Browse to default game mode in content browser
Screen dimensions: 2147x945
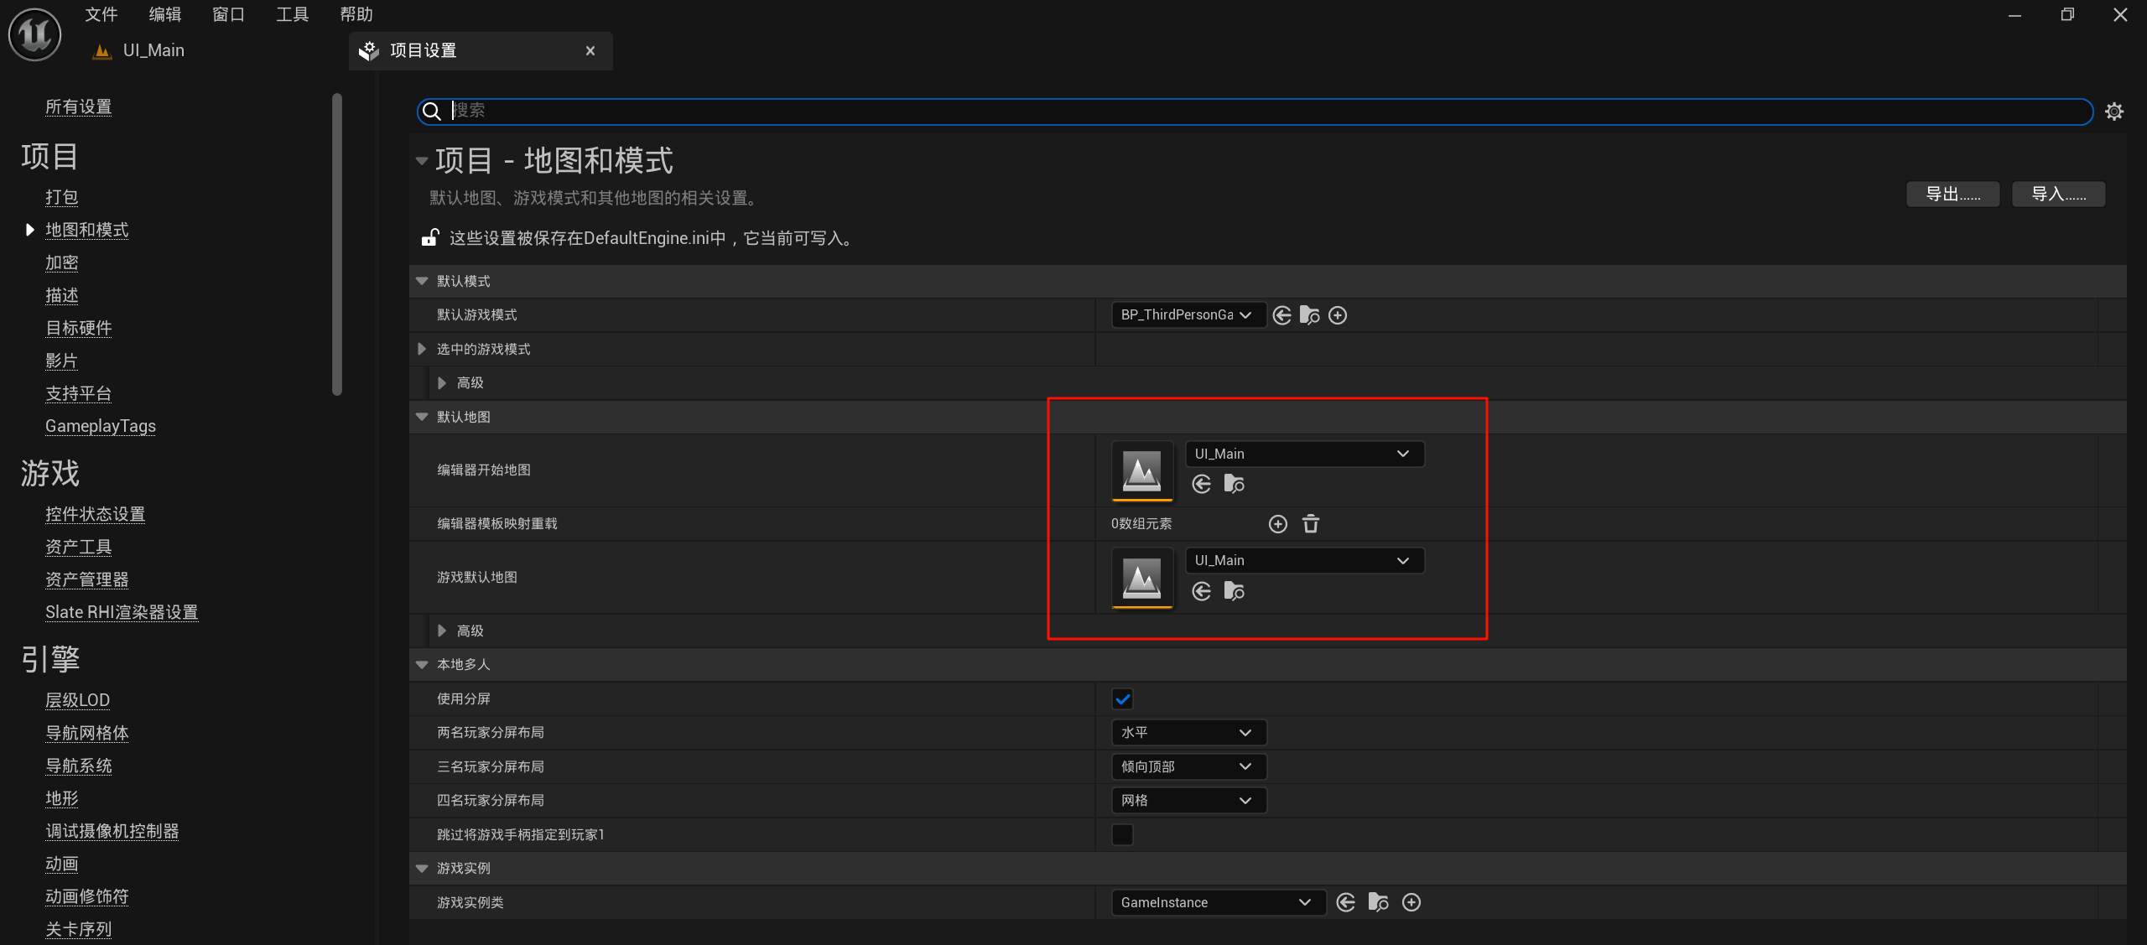click(x=1309, y=315)
